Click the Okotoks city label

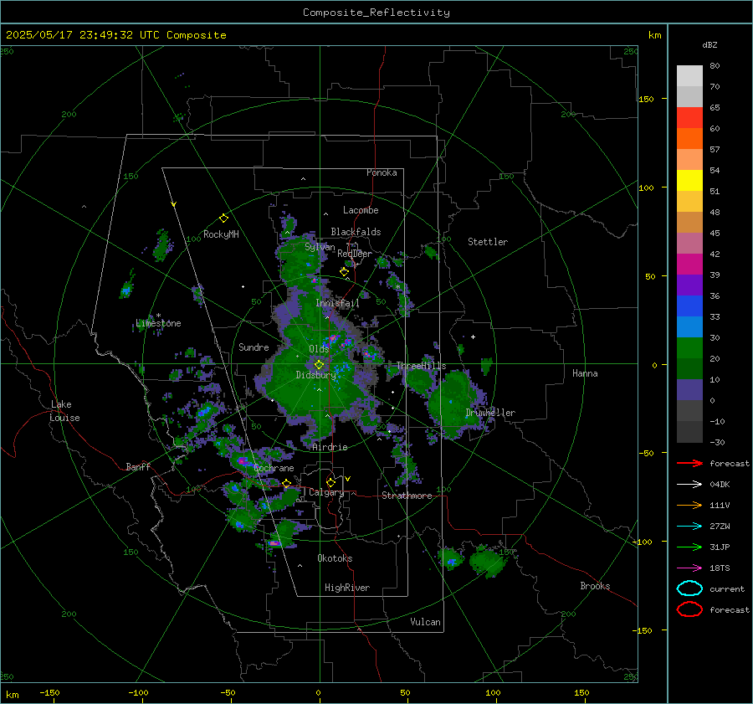coord(336,558)
